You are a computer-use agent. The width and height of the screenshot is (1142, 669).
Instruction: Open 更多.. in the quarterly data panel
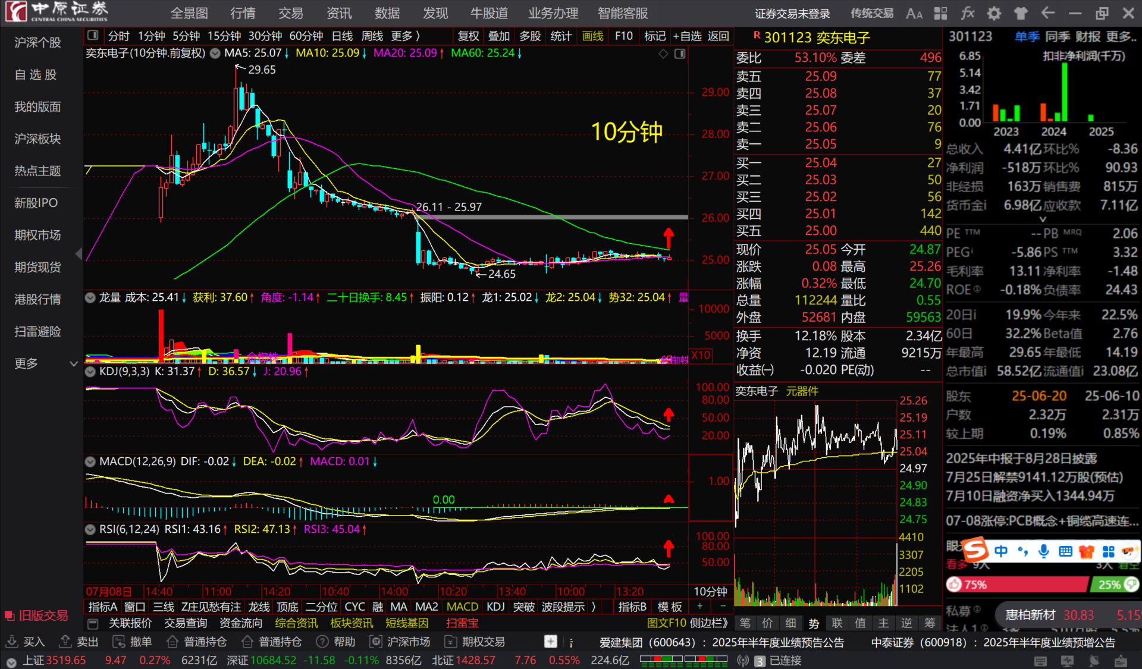1122,37
